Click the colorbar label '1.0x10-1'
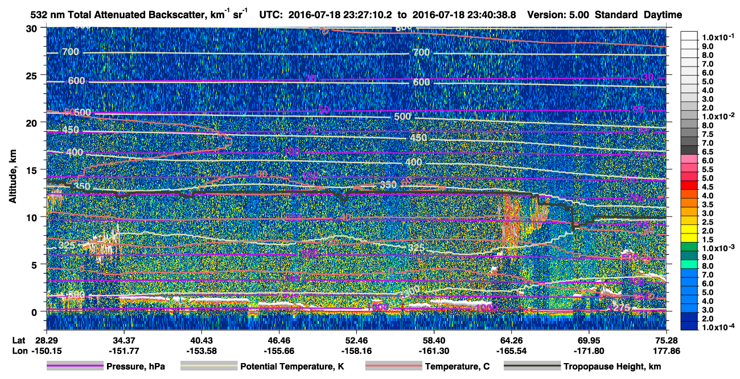The height and width of the screenshot is (379, 740). [x=718, y=37]
